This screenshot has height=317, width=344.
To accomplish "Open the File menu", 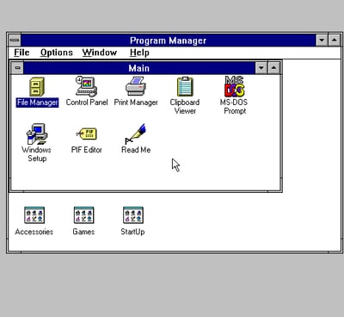I will pos(21,53).
